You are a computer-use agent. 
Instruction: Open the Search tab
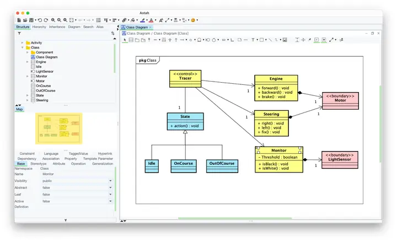pos(88,27)
